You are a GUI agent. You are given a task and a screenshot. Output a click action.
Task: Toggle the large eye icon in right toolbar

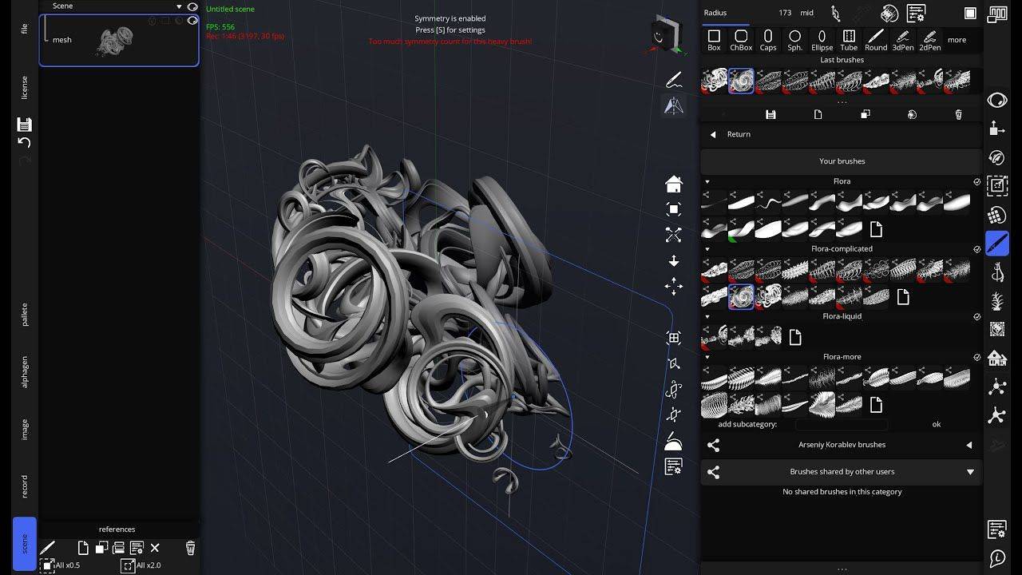(x=997, y=100)
